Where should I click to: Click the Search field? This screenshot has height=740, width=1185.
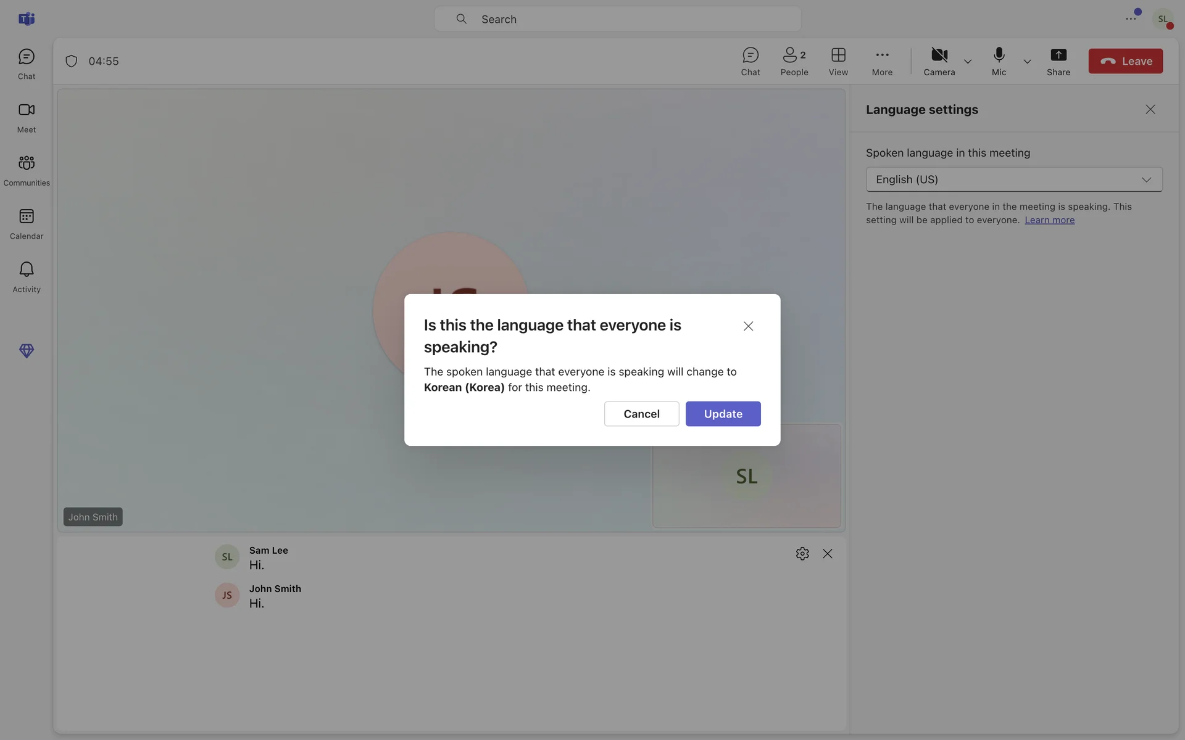click(617, 19)
